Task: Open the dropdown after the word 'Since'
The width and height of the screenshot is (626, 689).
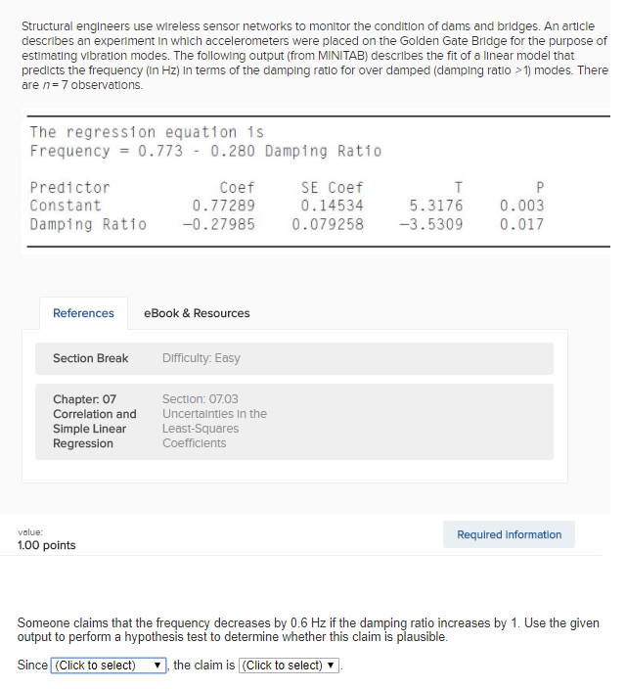Action: tap(110, 666)
